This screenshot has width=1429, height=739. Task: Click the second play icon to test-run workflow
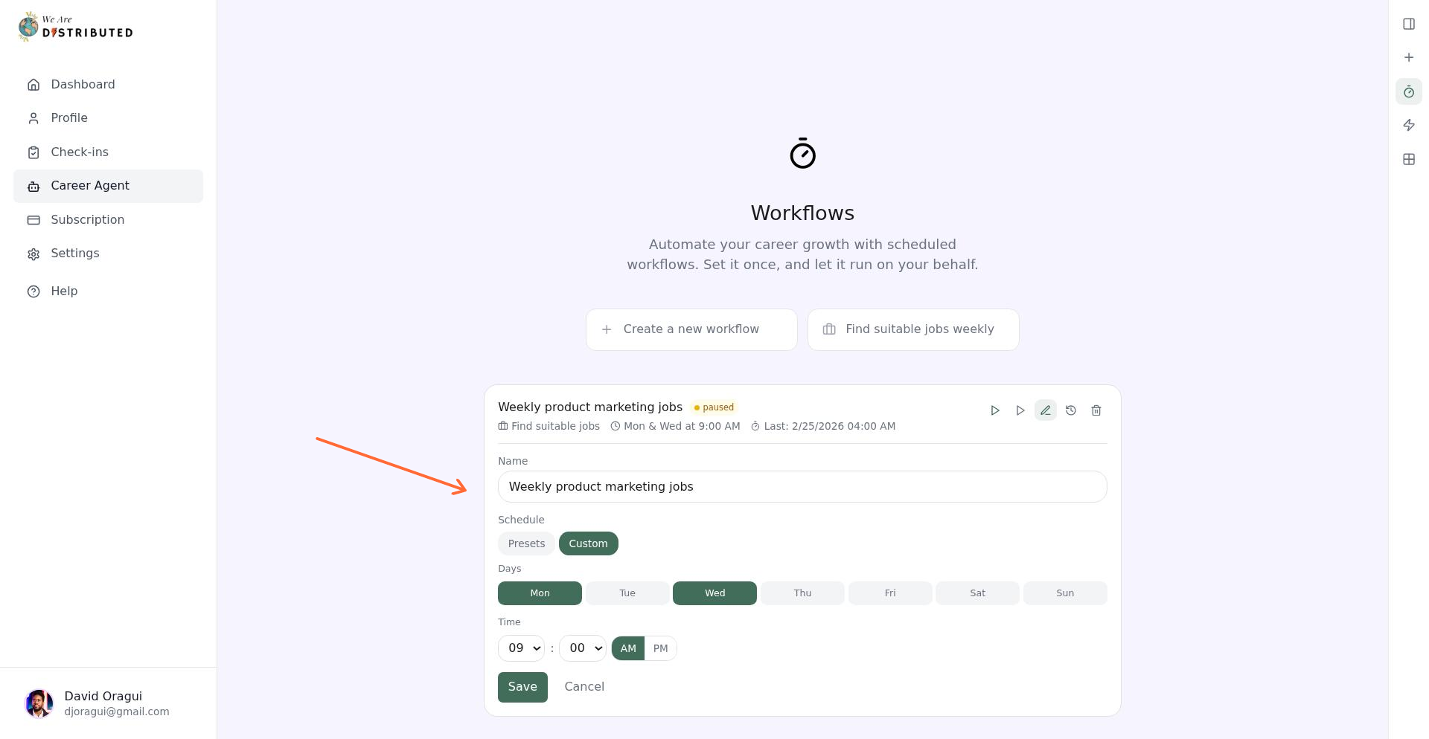coord(1020,410)
